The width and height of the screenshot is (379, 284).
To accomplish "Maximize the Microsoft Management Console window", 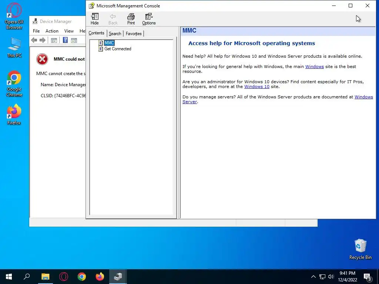I will coord(351,6).
